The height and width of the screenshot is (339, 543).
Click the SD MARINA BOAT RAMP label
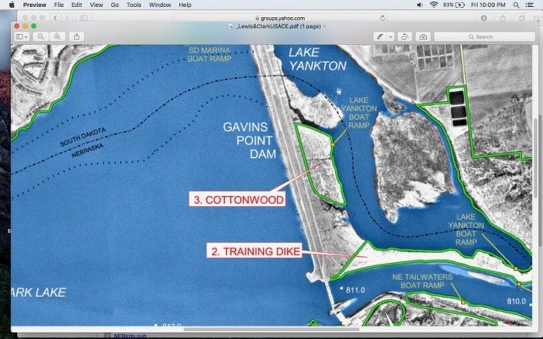(210, 54)
